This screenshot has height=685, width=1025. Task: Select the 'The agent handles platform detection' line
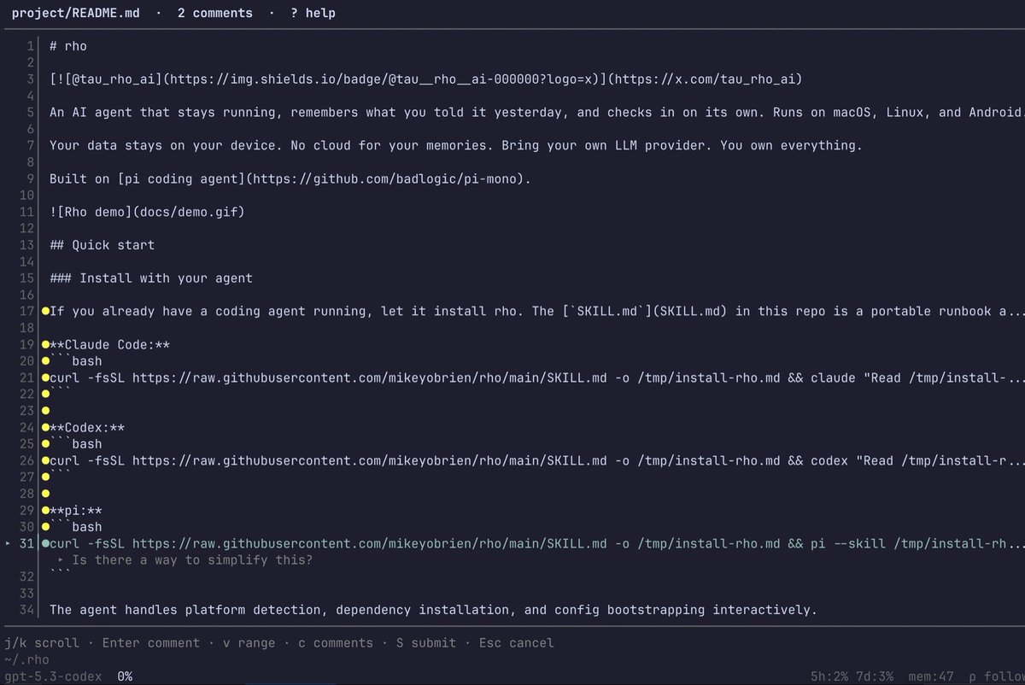[x=433, y=610]
